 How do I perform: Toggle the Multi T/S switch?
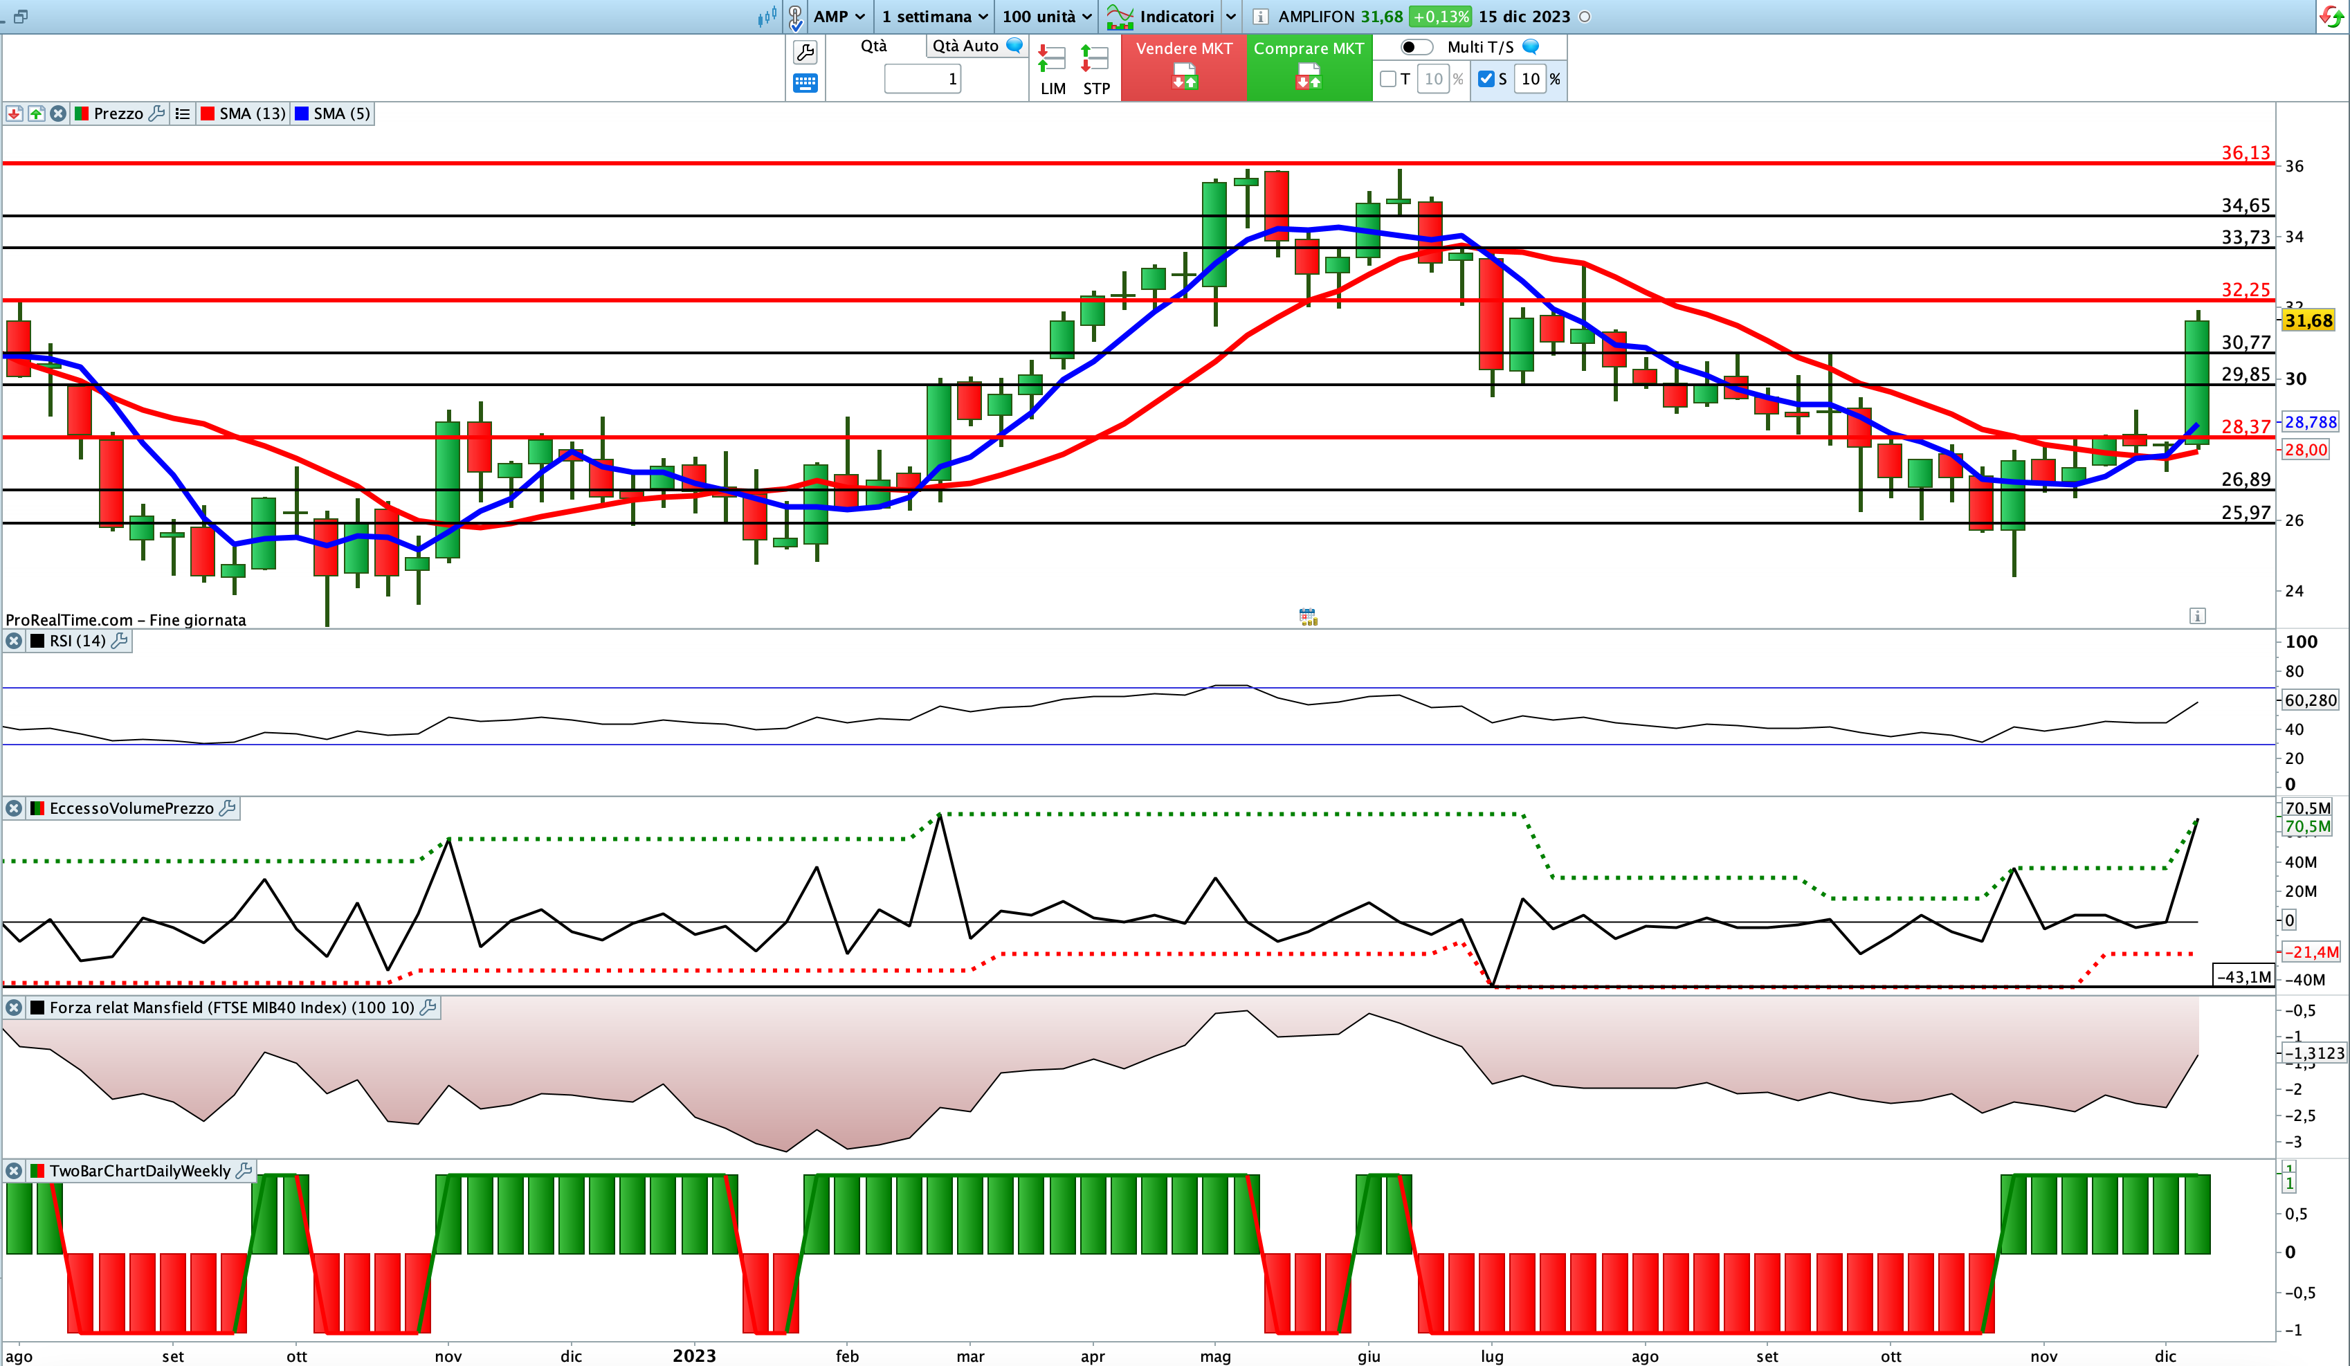[1417, 46]
